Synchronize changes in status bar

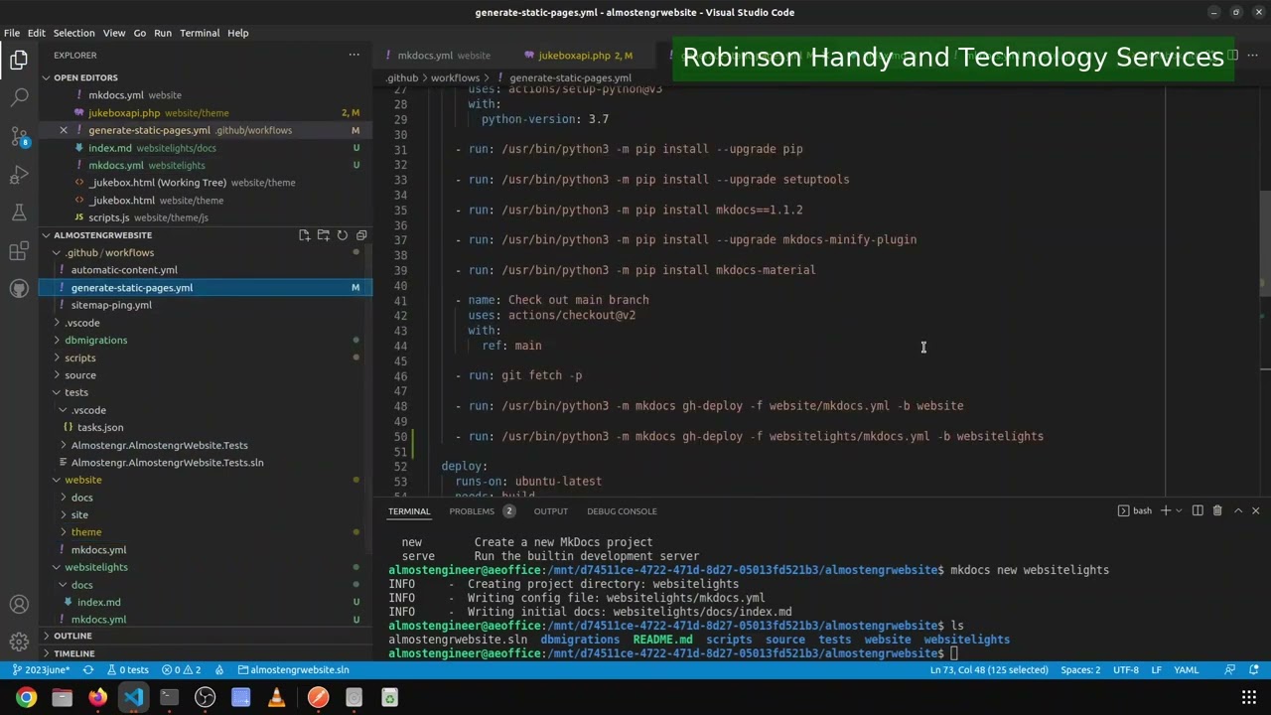tap(88, 669)
